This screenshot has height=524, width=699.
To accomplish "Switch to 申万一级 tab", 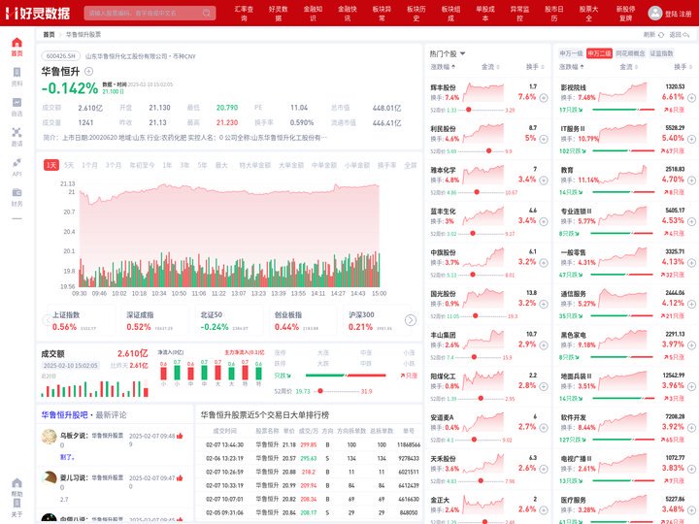I will [571, 53].
